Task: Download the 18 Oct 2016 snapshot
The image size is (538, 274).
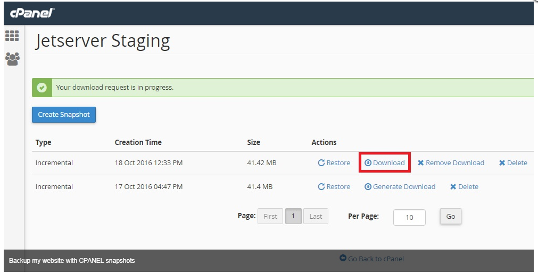Action: point(385,162)
